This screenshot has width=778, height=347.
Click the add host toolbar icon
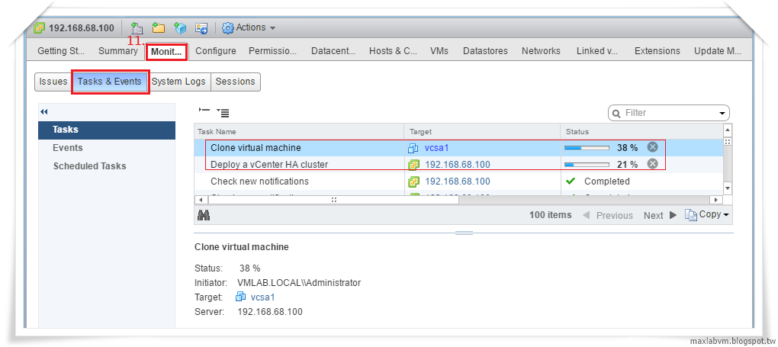point(137,27)
